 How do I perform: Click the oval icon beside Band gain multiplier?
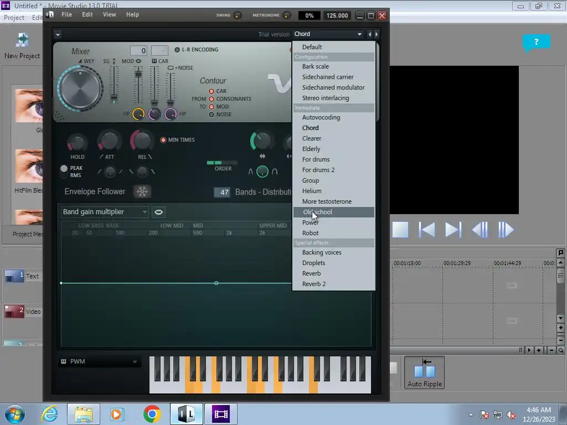(158, 212)
